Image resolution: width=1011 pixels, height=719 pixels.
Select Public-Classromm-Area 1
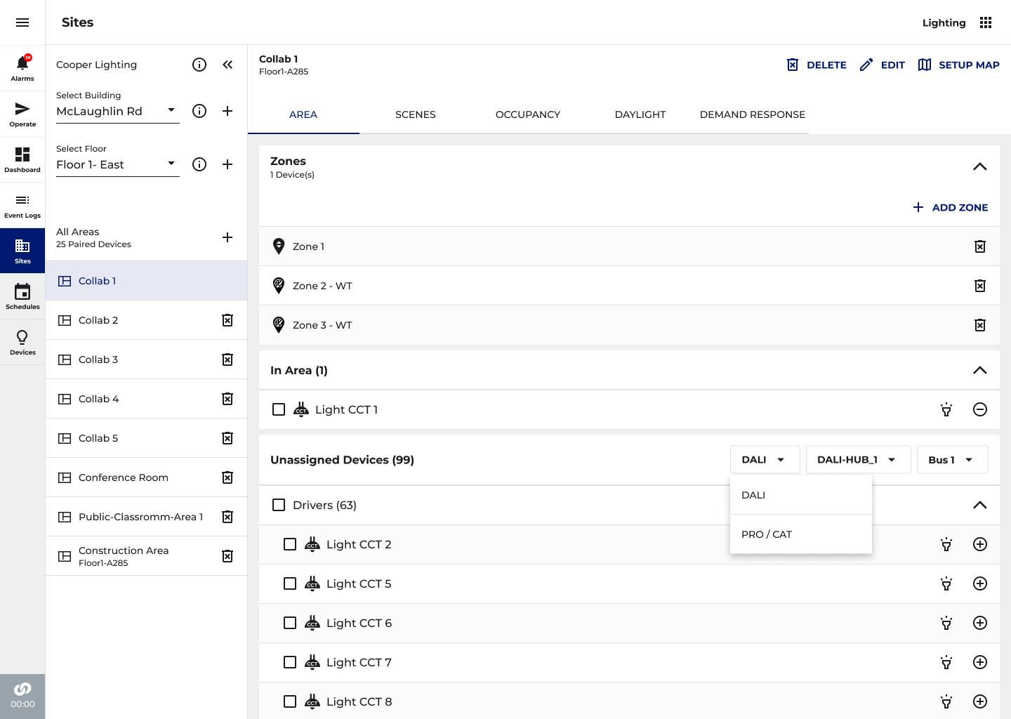pos(146,517)
